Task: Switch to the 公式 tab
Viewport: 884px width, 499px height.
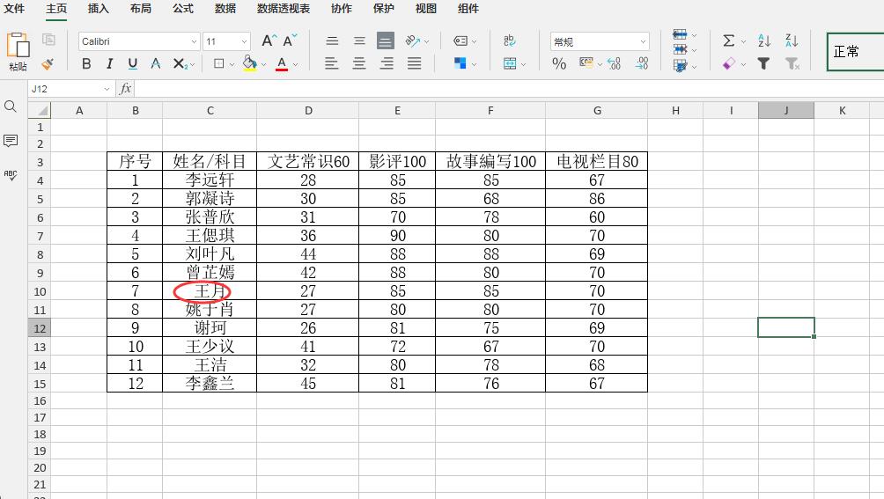Action: (x=182, y=9)
